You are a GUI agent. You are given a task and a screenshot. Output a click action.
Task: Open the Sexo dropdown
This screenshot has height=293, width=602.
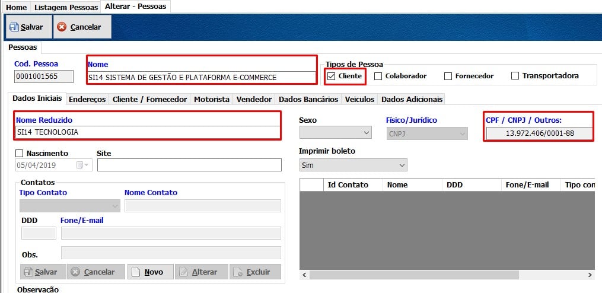coord(335,133)
